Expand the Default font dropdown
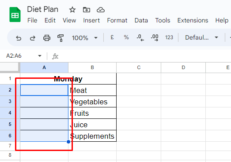The width and height of the screenshot is (231, 162). (x=201, y=37)
